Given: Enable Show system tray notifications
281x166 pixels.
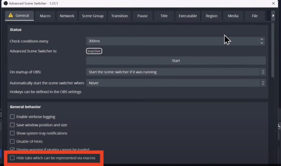Looking at the screenshot, I should pos(12,133).
